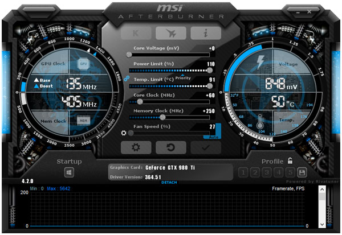Click the DETACH monitor link
This screenshot has height=235, width=342.
tap(169, 182)
